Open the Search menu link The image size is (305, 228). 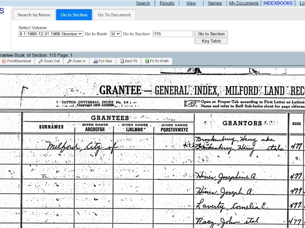point(143,3)
